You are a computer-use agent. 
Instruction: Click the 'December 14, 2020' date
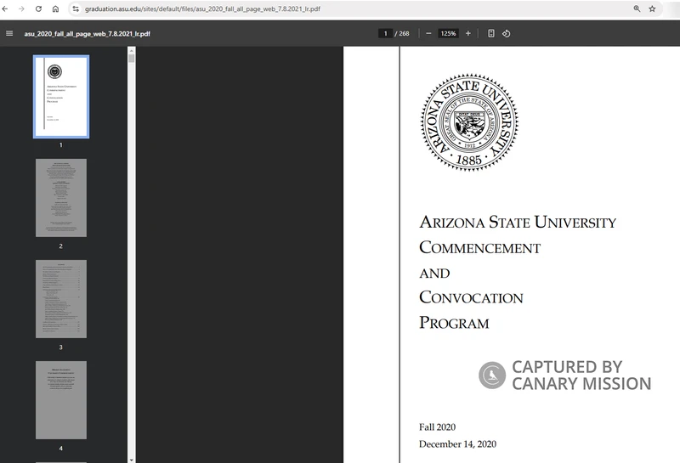[x=457, y=444]
